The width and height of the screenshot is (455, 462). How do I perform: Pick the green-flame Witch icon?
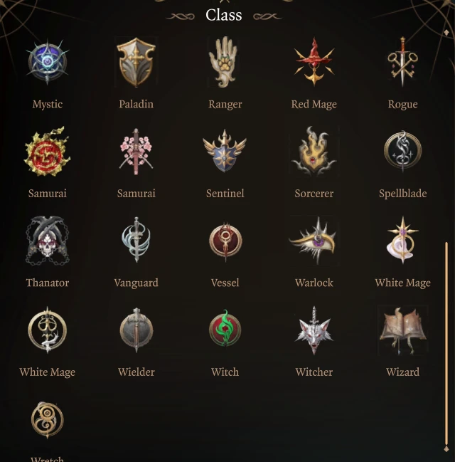(x=225, y=330)
